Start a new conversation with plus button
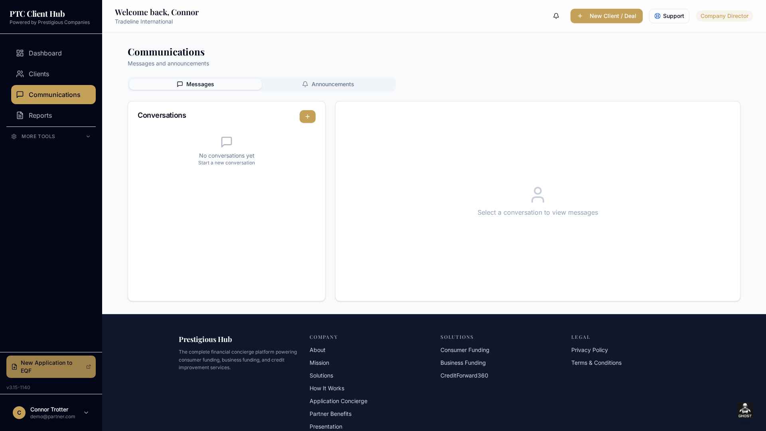This screenshot has height=431, width=766. click(x=308, y=117)
